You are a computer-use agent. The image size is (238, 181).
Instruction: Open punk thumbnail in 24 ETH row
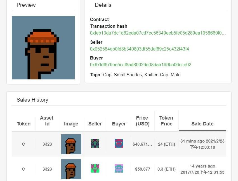tap(71, 144)
